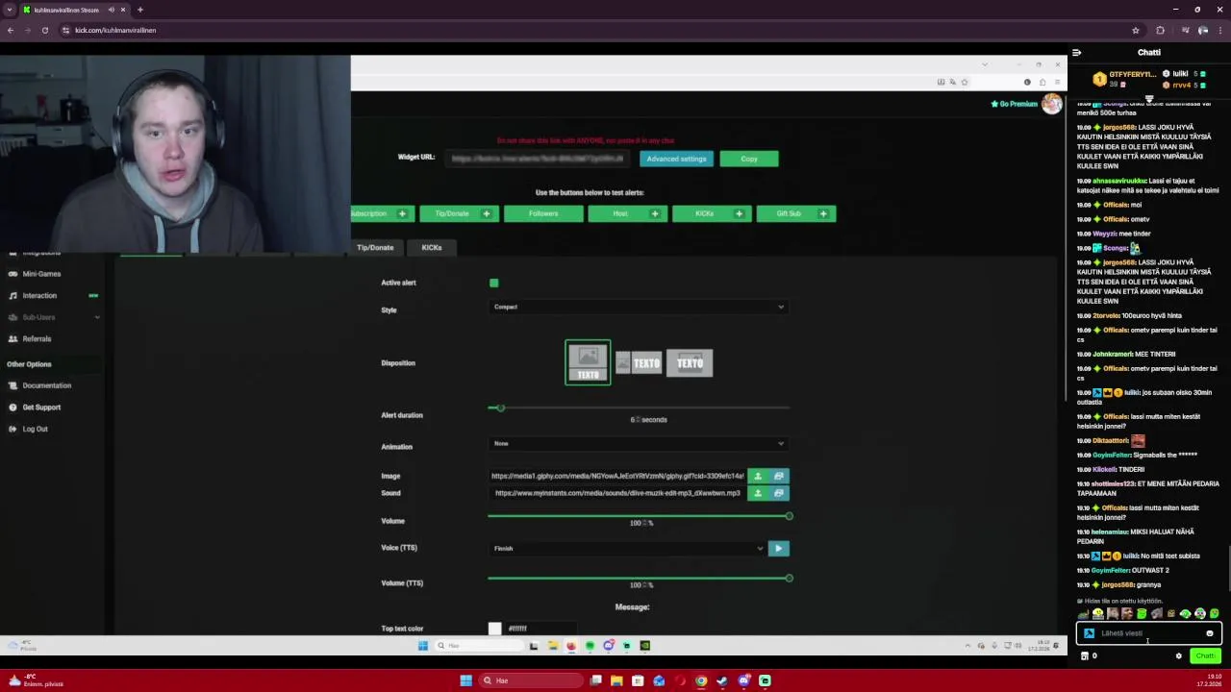Screen dimensions: 1231x692
Task: Select image-beside-text disposition layout
Action: coord(640,362)
